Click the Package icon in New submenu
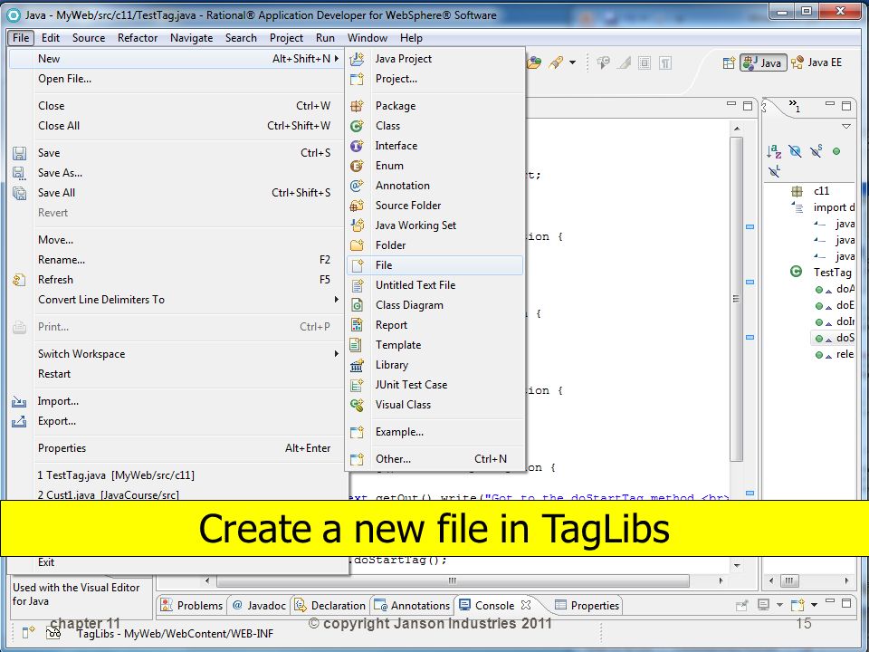This screenshot has height=652, width=869. (x=357, y=106)
